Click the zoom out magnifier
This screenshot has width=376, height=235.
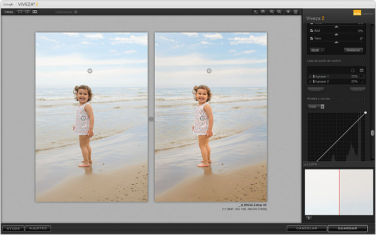[x=279, y=11]
